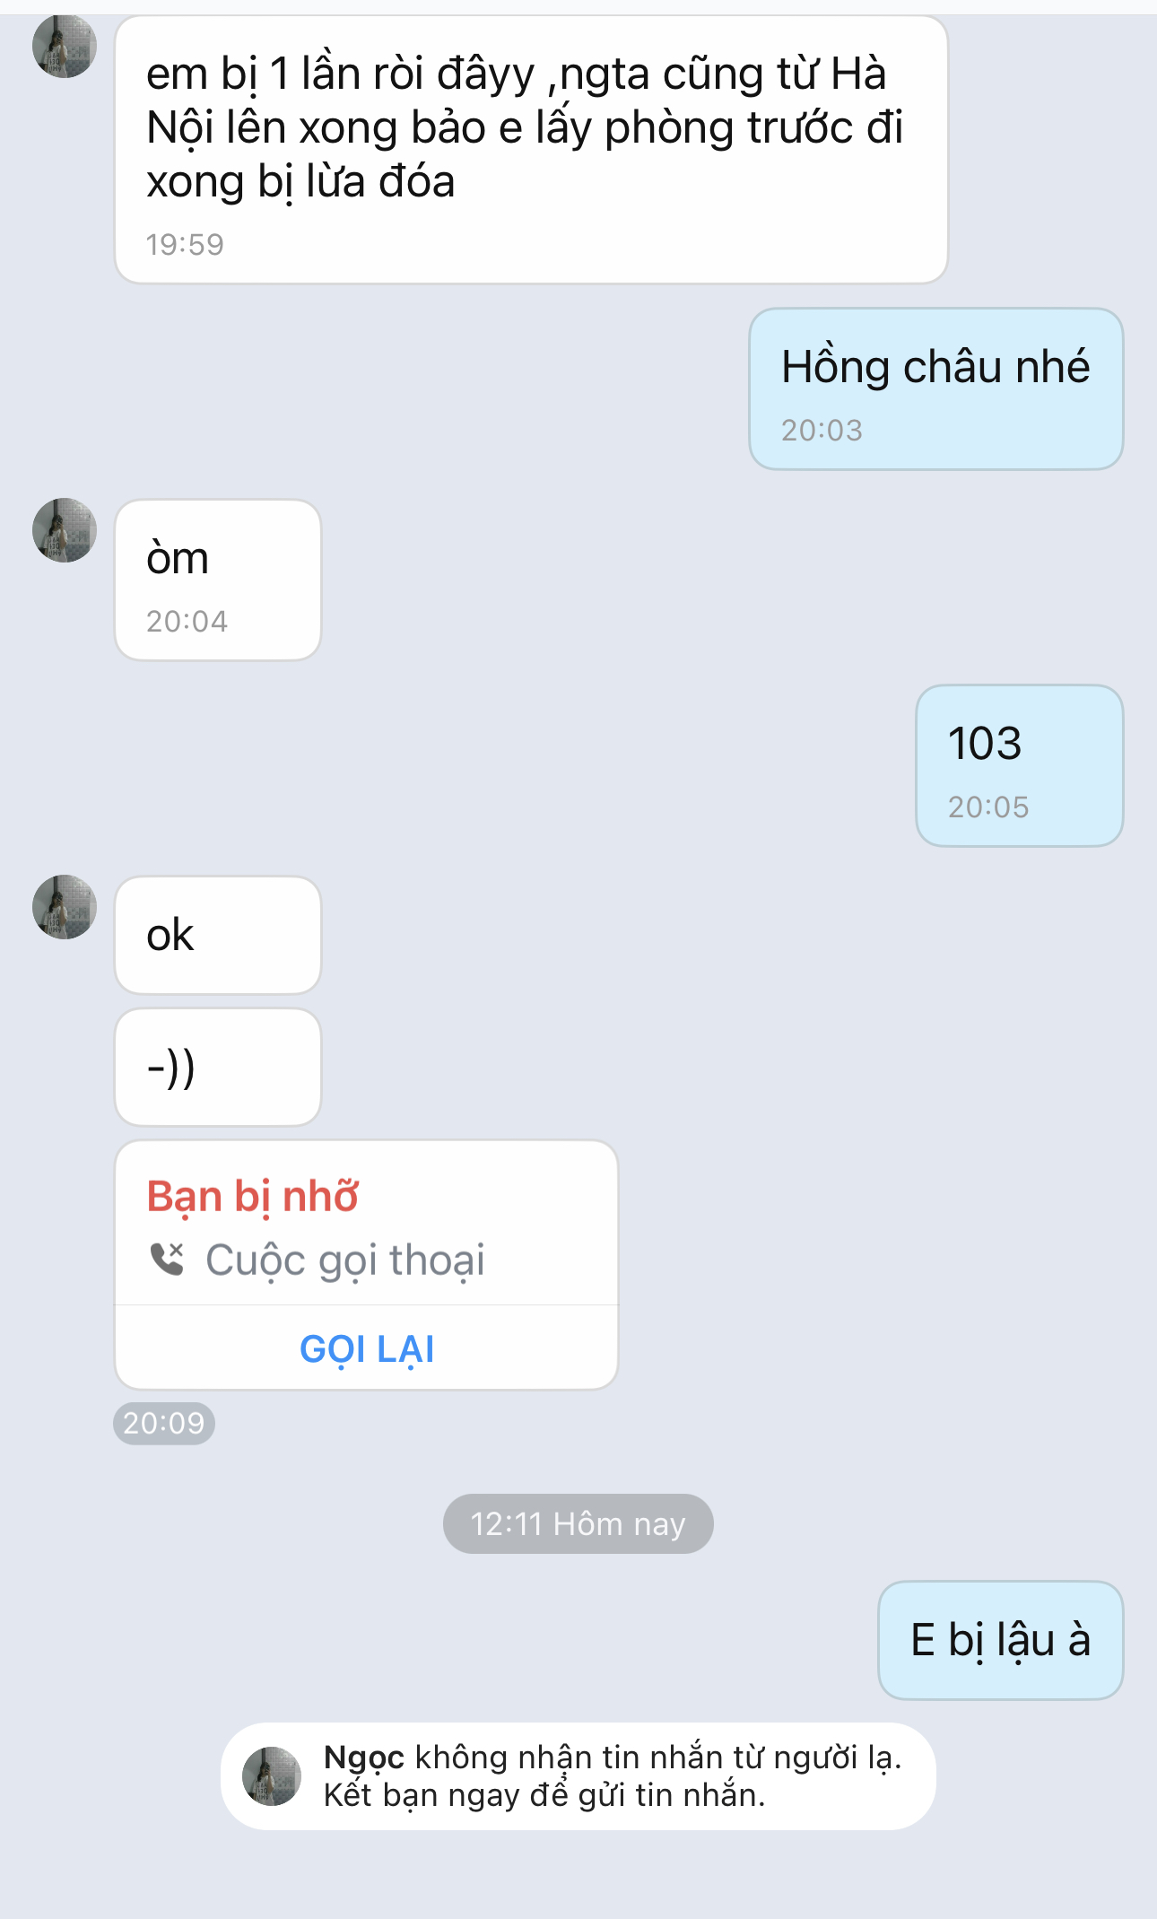Tap Ngọc's avatar in friend request notice

coord(272,1775)
